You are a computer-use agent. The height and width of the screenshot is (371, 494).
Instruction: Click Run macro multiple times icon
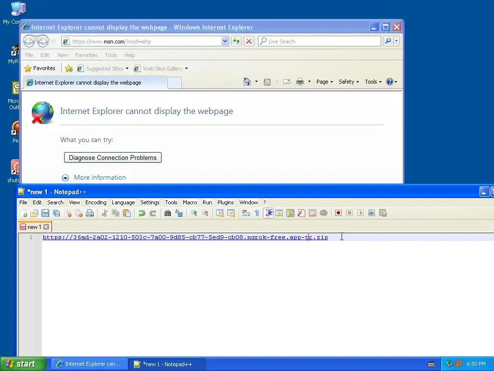click(x=372, y=213)
